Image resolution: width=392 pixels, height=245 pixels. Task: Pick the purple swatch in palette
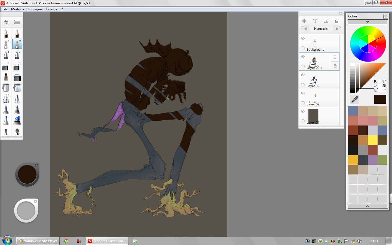[x=373, y=160]
